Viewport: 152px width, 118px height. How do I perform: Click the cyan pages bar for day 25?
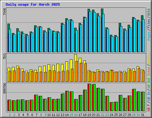[117, 45]
